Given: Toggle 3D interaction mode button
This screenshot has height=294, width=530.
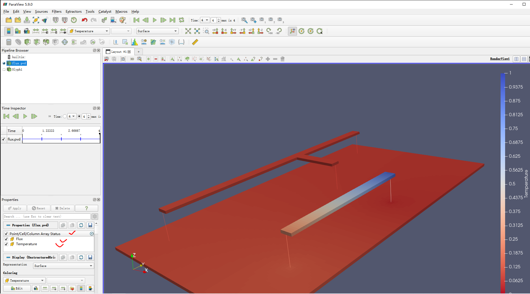Looking at the screenshot, I should [x=132, y=59].
